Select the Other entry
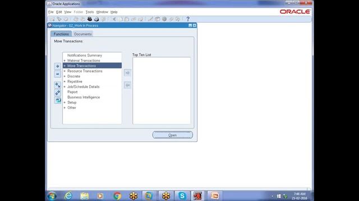This screenshot has width=359, height=201. coord(72,108)
